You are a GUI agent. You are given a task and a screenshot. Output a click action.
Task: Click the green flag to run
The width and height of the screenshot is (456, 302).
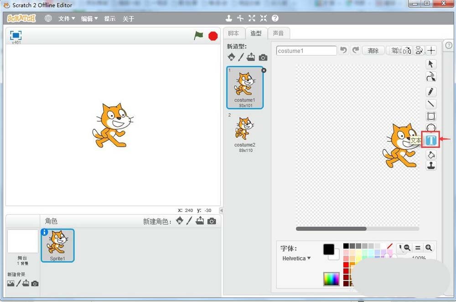pyautogui.click(x=198, y=36)
